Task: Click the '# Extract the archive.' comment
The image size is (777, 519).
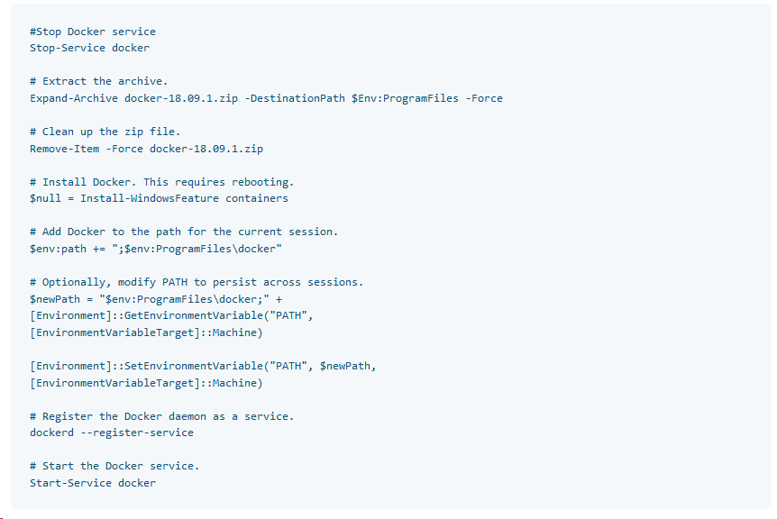Action: click(98, 81)
